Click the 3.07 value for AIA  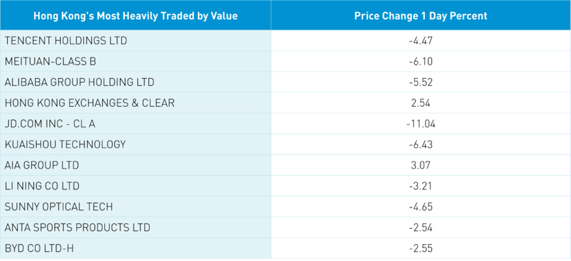(420, 165)
